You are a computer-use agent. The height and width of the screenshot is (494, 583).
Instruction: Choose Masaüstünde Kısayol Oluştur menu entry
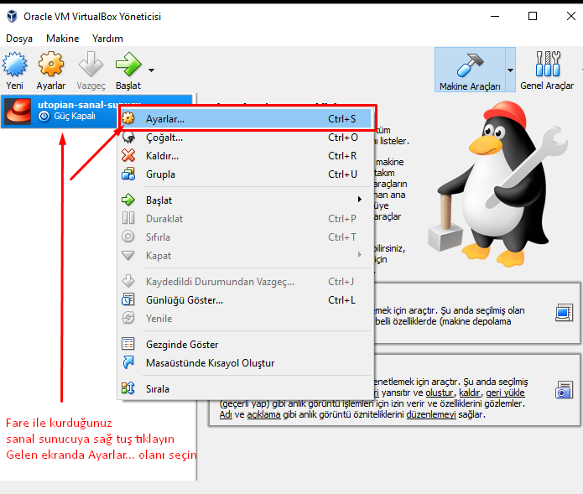point(246,363)
